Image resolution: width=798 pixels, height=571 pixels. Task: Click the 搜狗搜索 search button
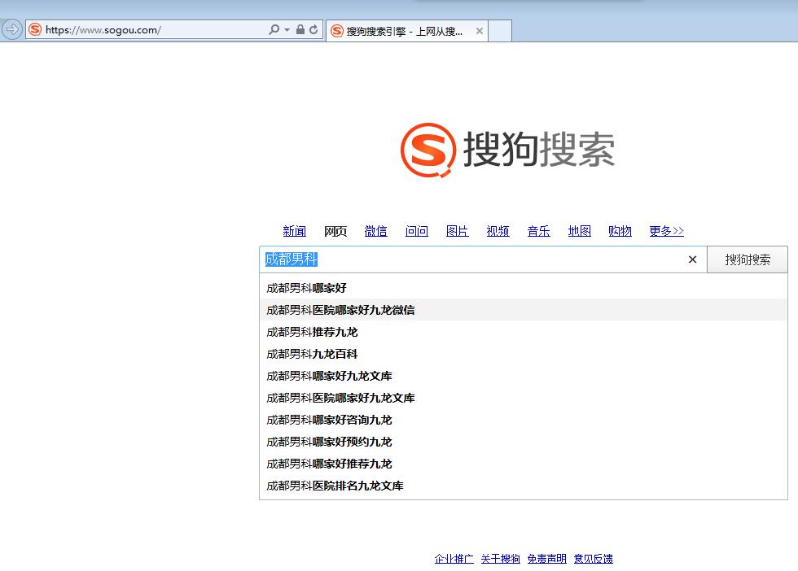[x=747, y=259]
